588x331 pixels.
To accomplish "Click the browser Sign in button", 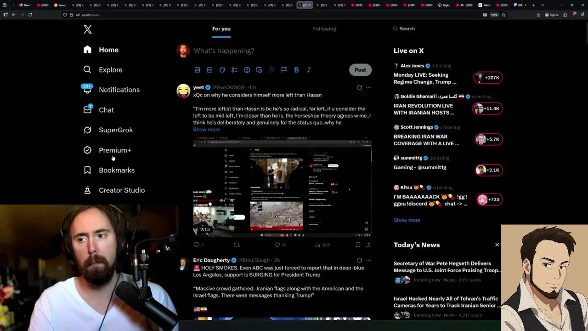I will (552, 15).
